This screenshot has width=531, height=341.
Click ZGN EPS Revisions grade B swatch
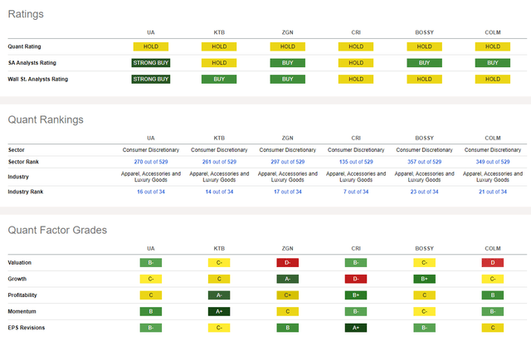[288, 328]
